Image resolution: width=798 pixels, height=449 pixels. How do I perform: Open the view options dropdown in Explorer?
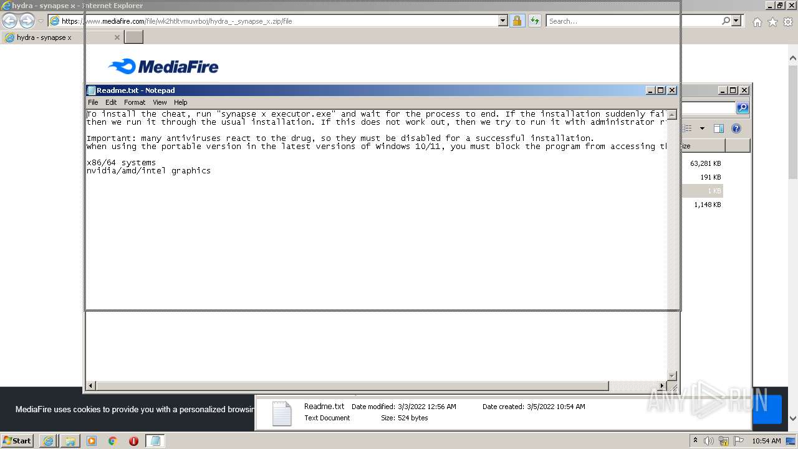pos(702,128)
